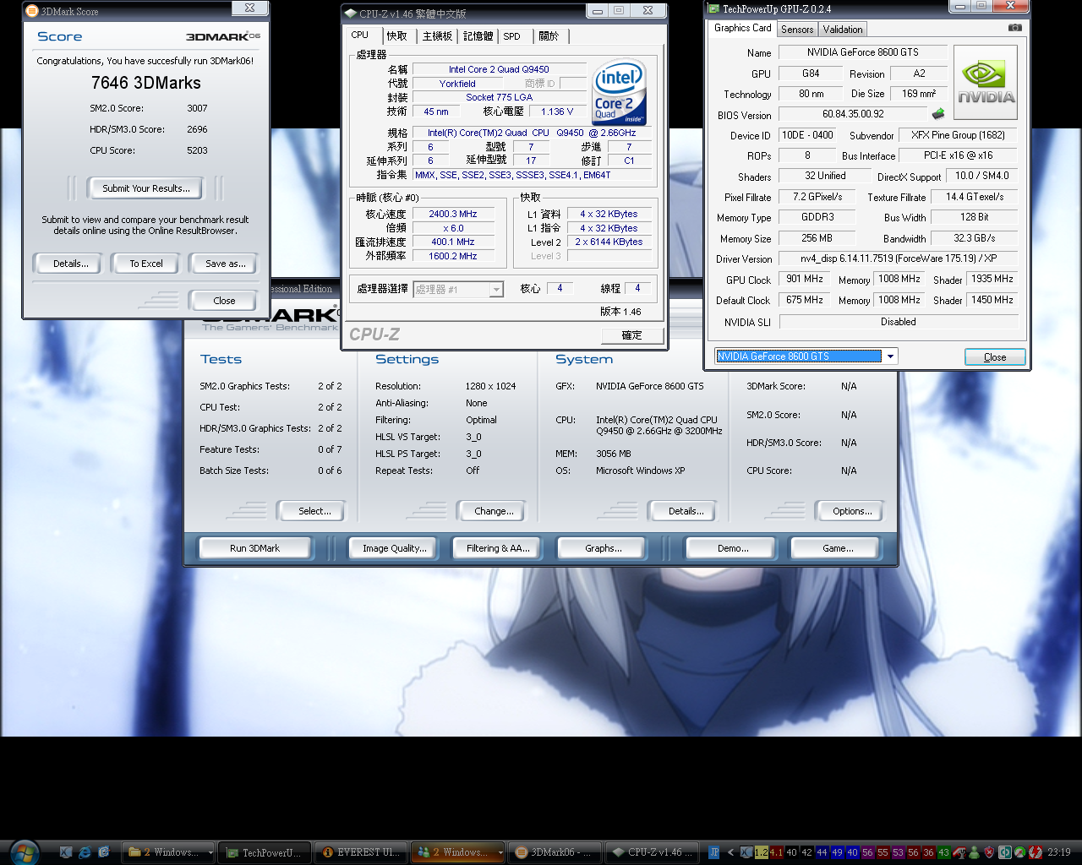Switch to the Sensors tab in GPU-Z
The image size is (1082, 865).
(797, 30)
